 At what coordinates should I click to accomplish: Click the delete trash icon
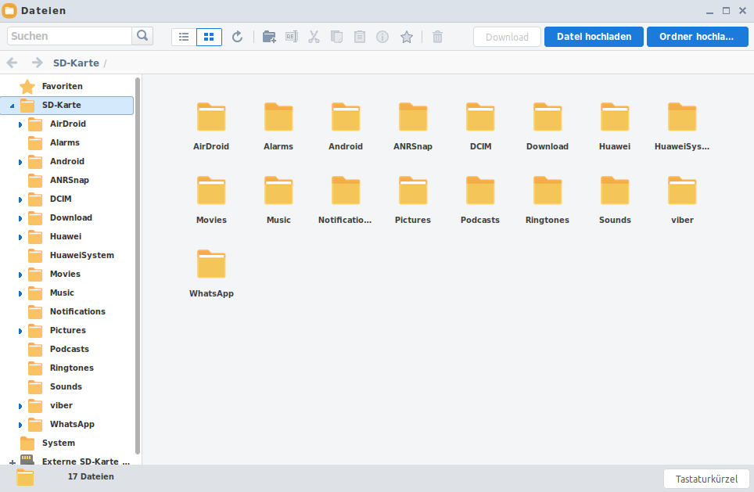click(x=437, y=37)
